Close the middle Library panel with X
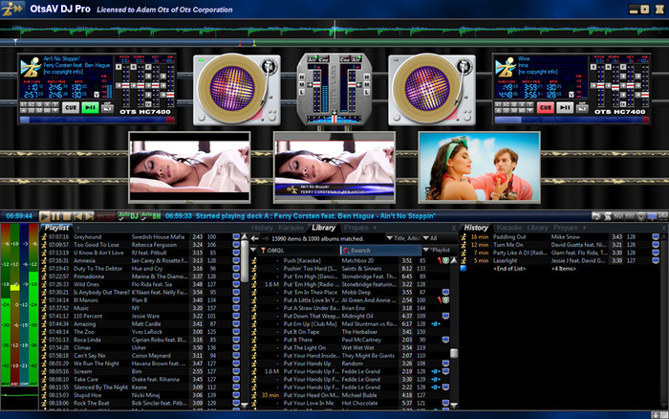The width and height of the screenshot is (669, 419). (454, 228)
